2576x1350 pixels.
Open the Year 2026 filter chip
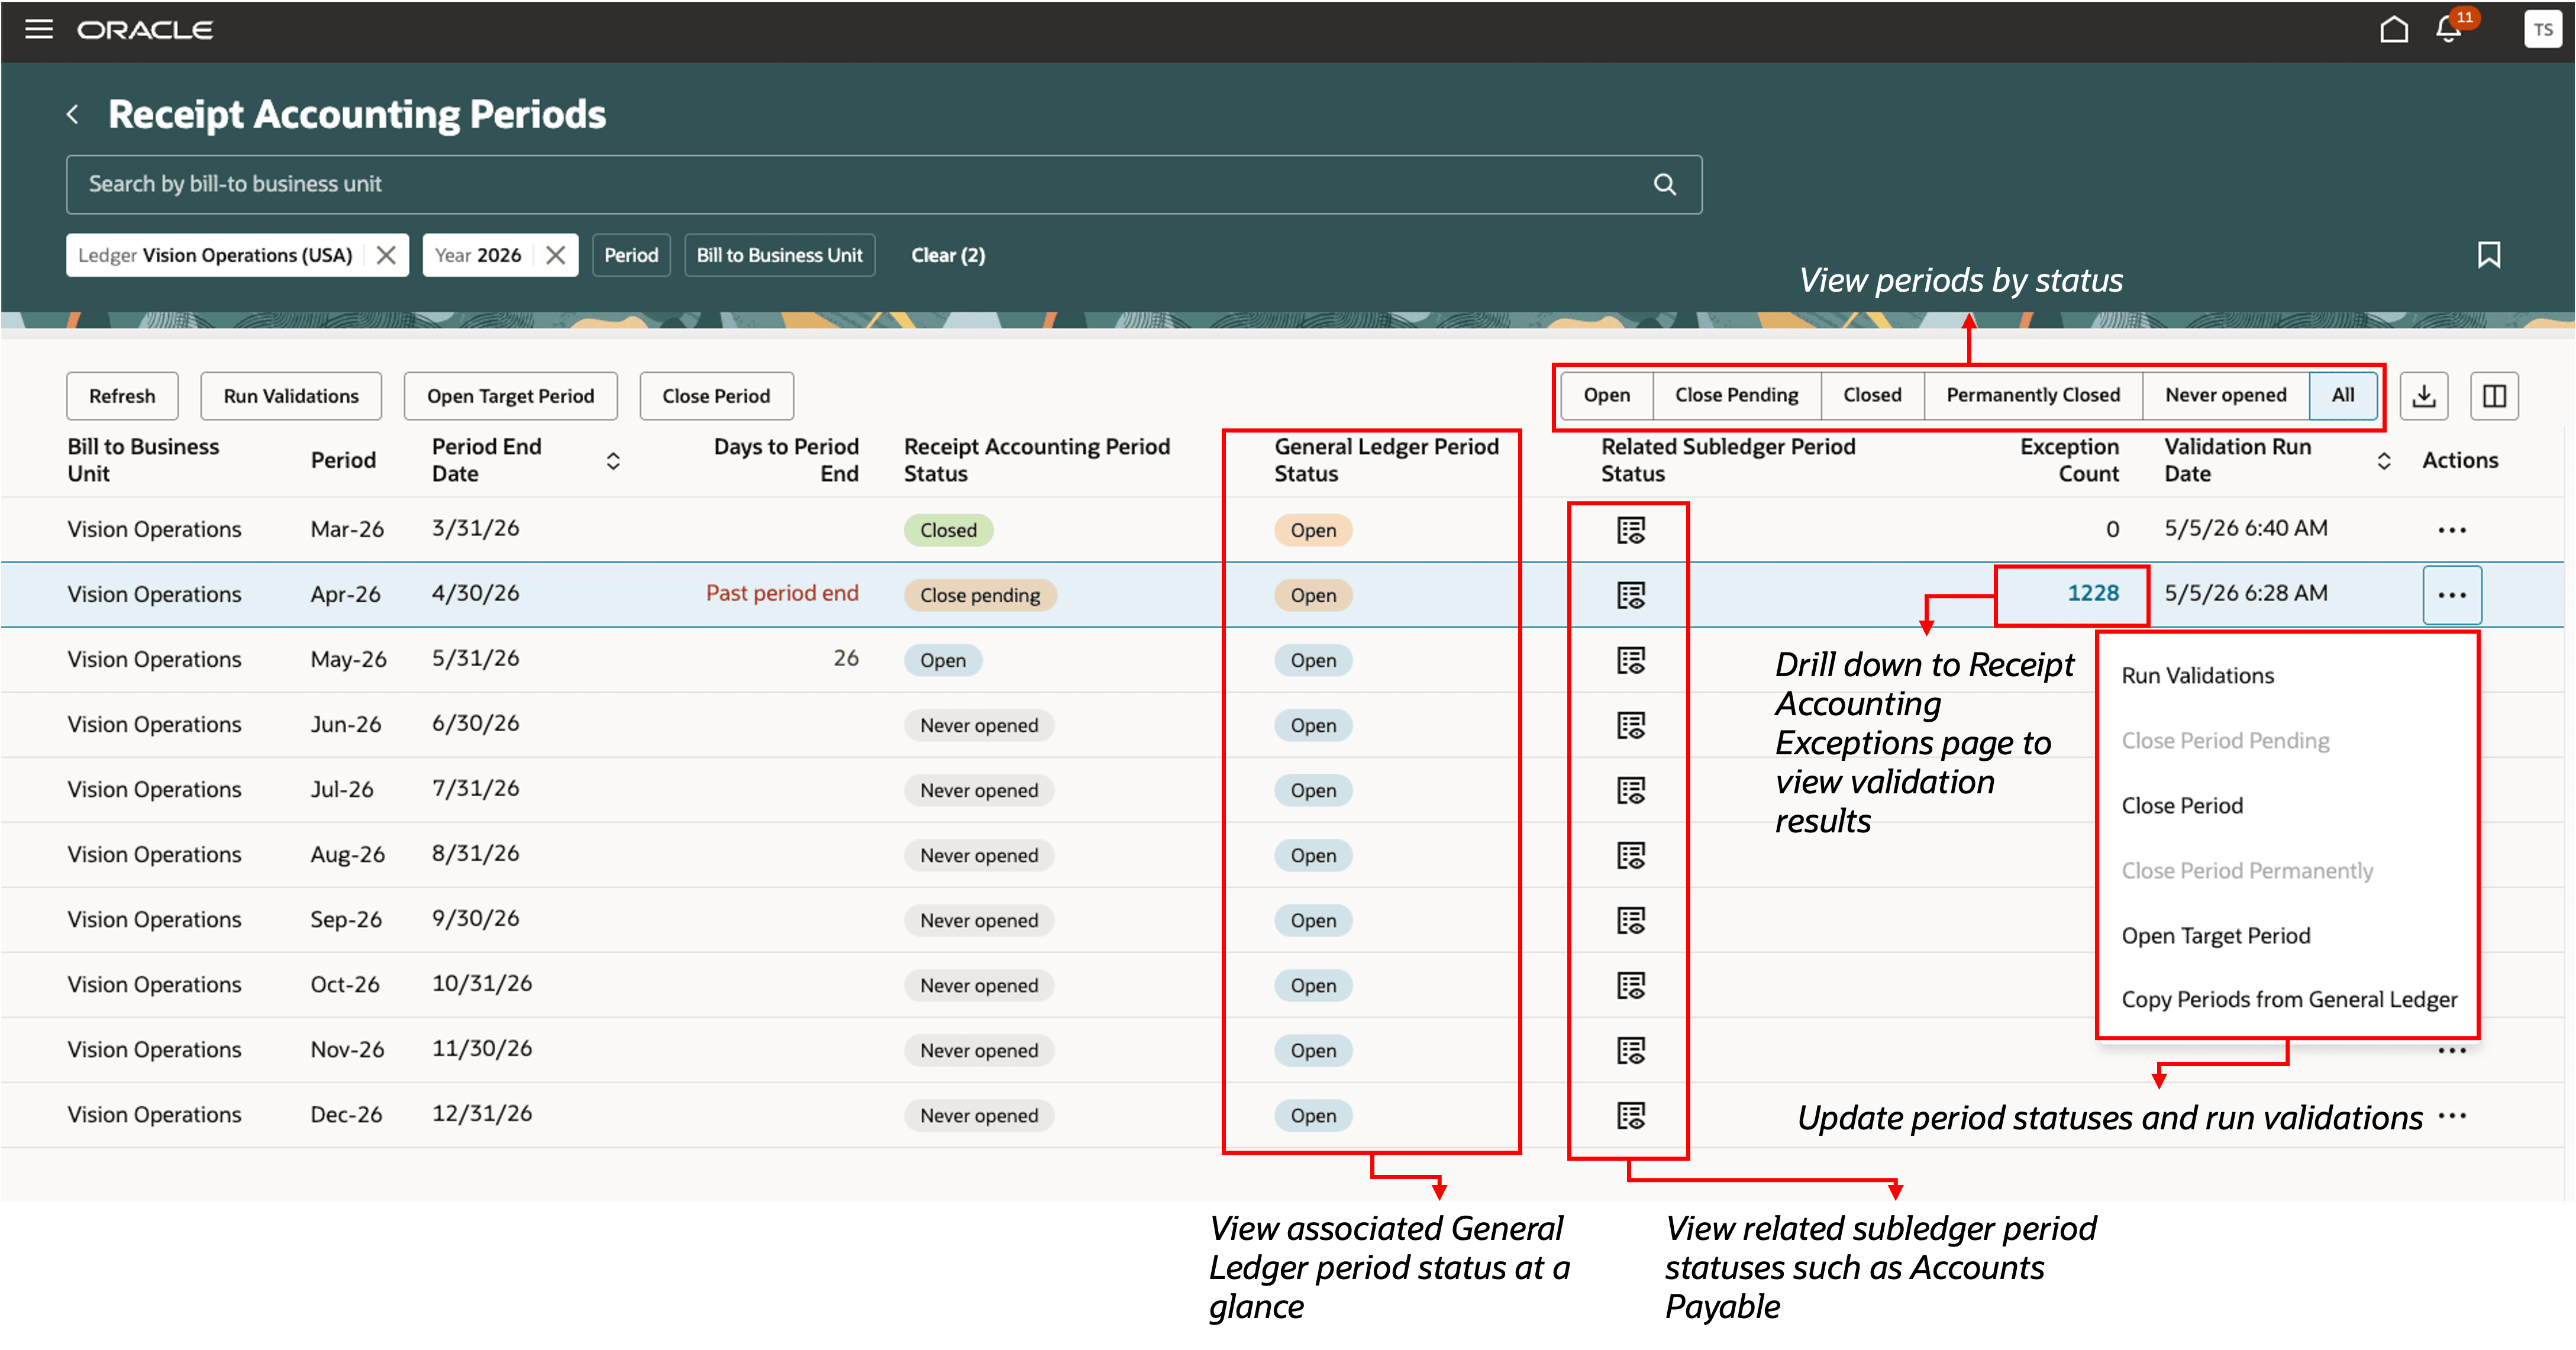pyautogui.click(x=478, y=255)
